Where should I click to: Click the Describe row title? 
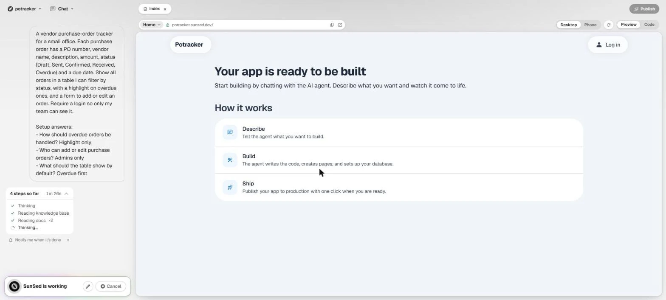[254, 129]
